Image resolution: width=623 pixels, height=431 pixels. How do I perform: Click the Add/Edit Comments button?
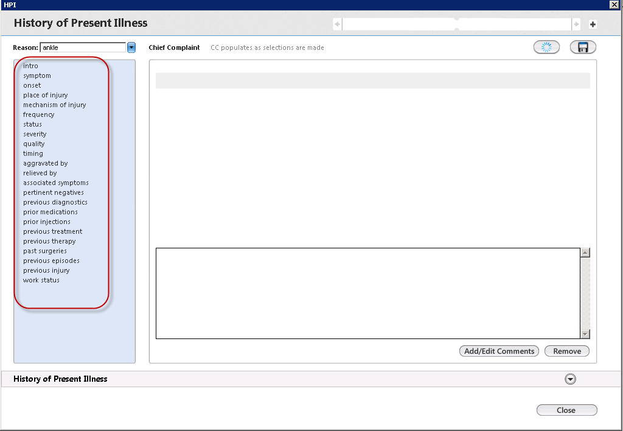[499, 351]
